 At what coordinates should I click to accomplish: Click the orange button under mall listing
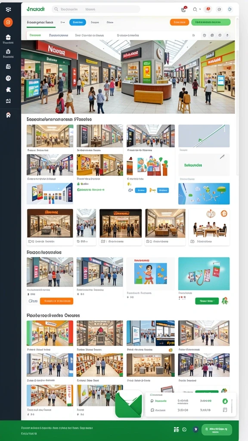coord(56,301)
